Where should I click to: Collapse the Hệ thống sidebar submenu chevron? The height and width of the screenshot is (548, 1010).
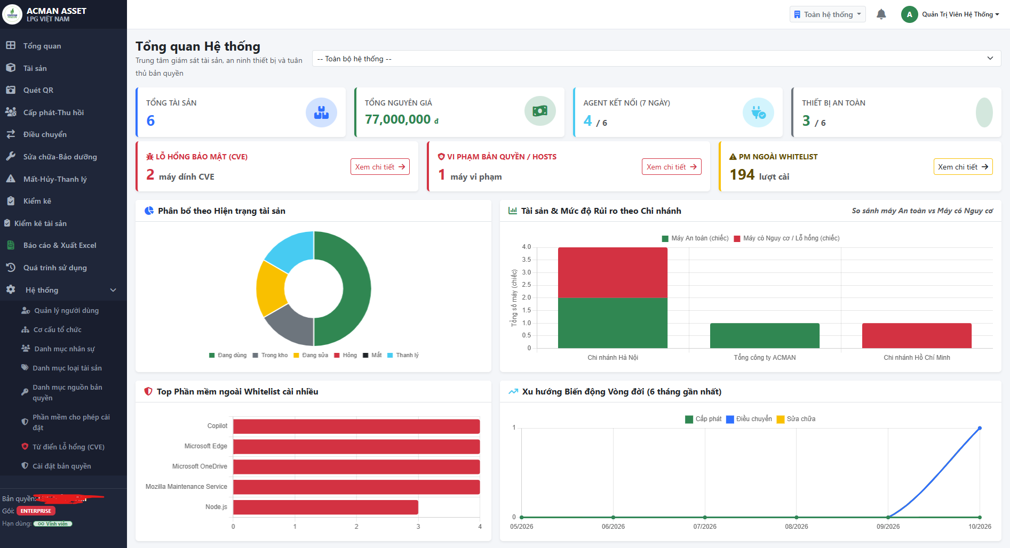[x=113, y=290]
